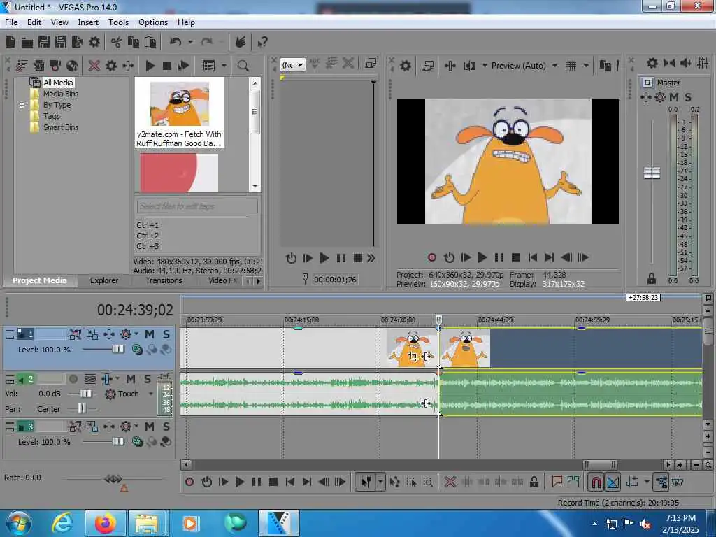Select the Media Bins folder
This screenshot has width=716, height=537.
tap(61, 94)
